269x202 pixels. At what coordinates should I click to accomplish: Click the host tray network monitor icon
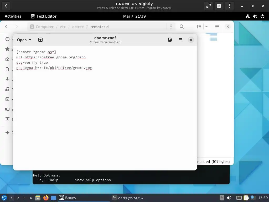(239, 198)
